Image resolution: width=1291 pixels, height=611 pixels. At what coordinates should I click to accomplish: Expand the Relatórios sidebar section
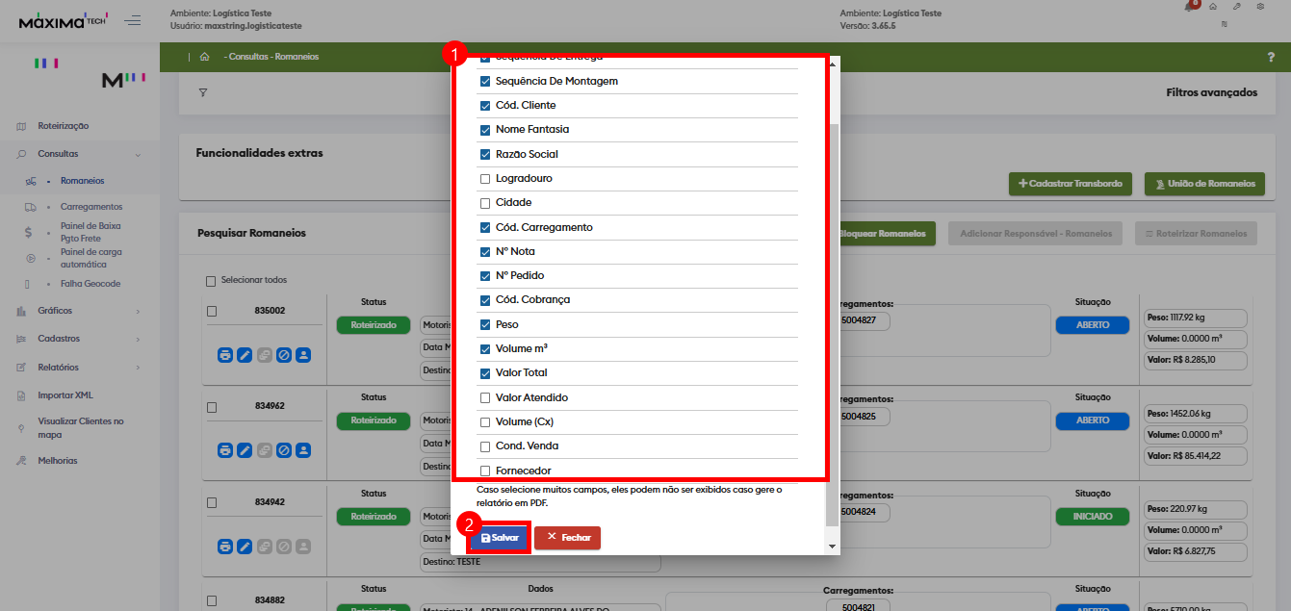pyautogui.click(x=138, y=368)
